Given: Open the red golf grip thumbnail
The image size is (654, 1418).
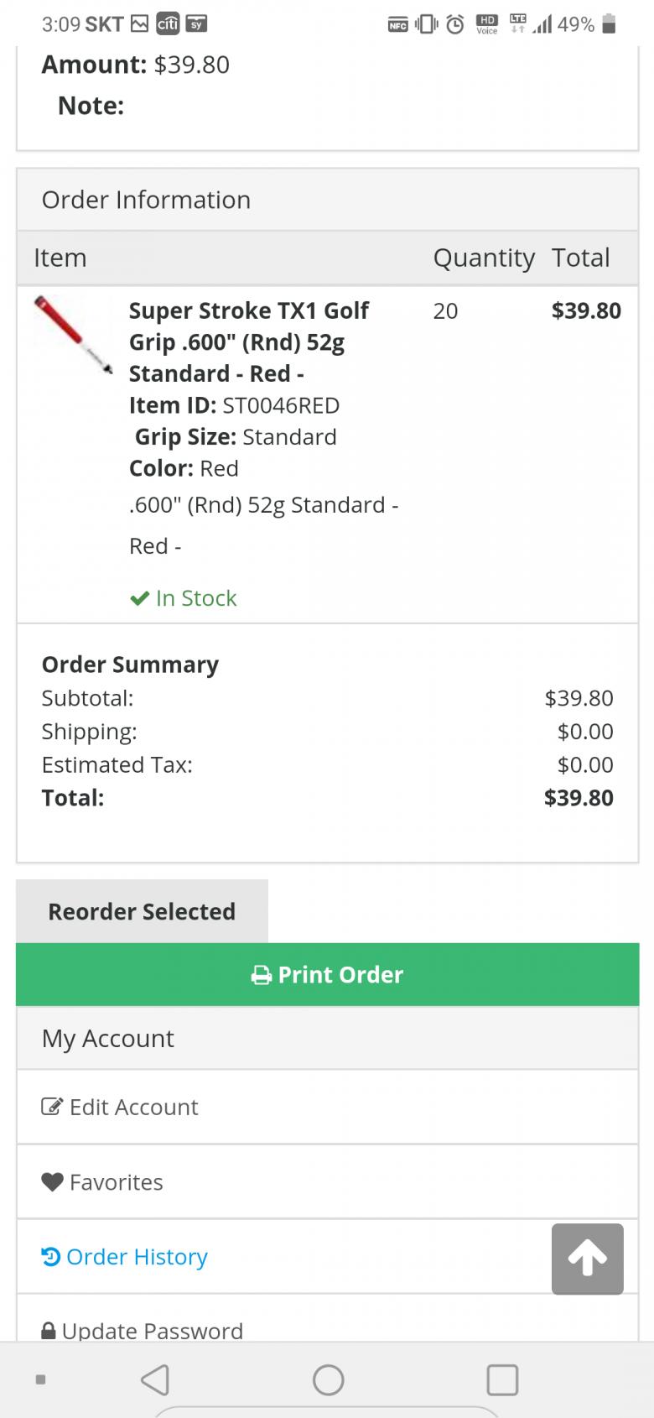Looking at the screenshot, I should point(73,334).
